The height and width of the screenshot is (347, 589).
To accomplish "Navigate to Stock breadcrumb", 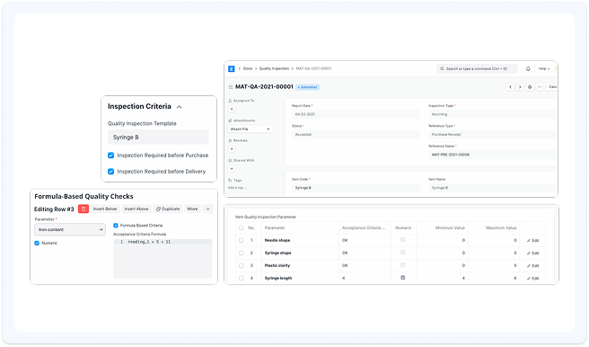I will (248, 69).
